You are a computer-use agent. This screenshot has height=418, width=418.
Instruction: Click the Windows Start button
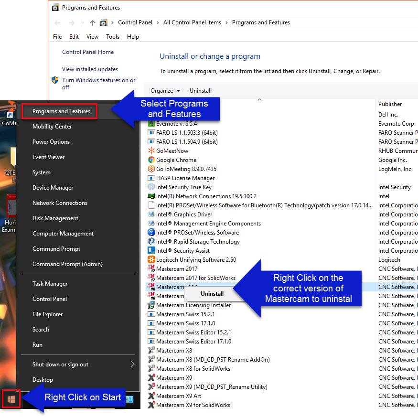[x=11, y=399]
